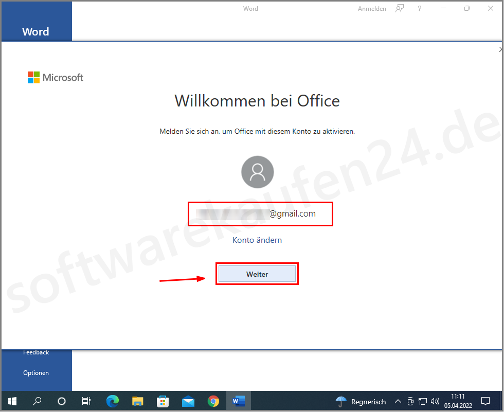Select the Word taskbar icon

239,401
